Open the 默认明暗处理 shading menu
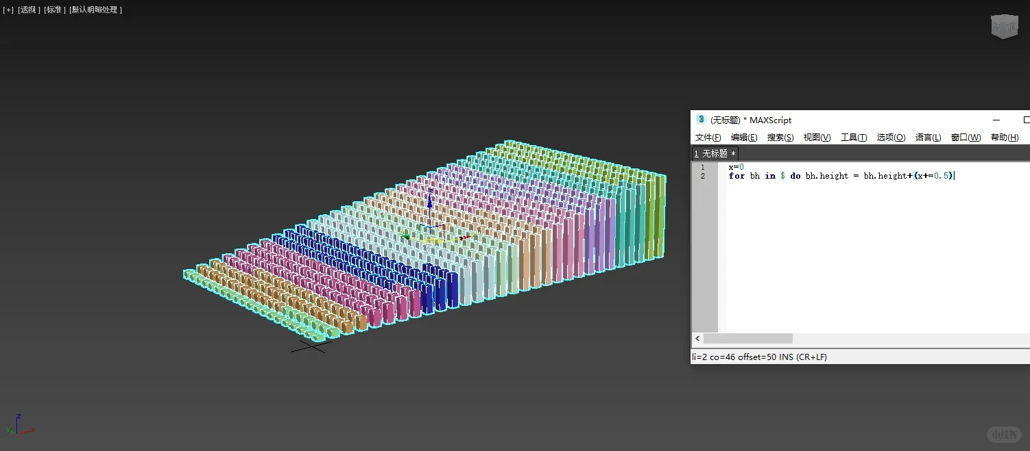 [x=95, y=10]
